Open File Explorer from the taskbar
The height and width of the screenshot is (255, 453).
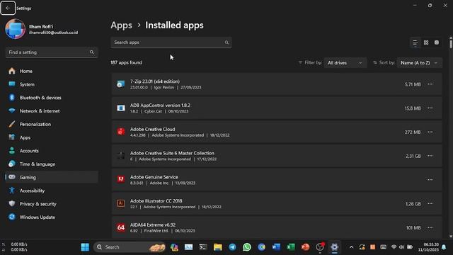point(217,247)
